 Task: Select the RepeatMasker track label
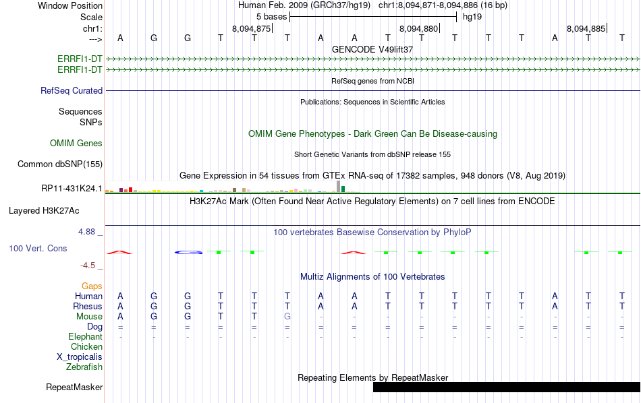coord(74,387)
